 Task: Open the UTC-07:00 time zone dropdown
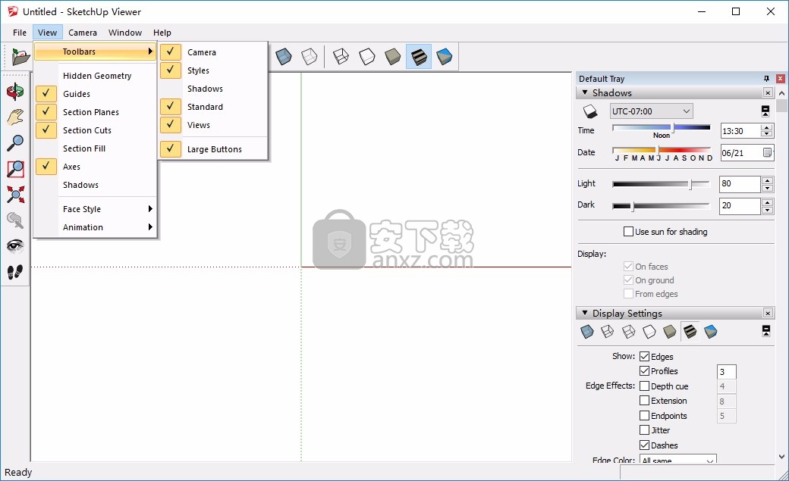coord(651,111)
